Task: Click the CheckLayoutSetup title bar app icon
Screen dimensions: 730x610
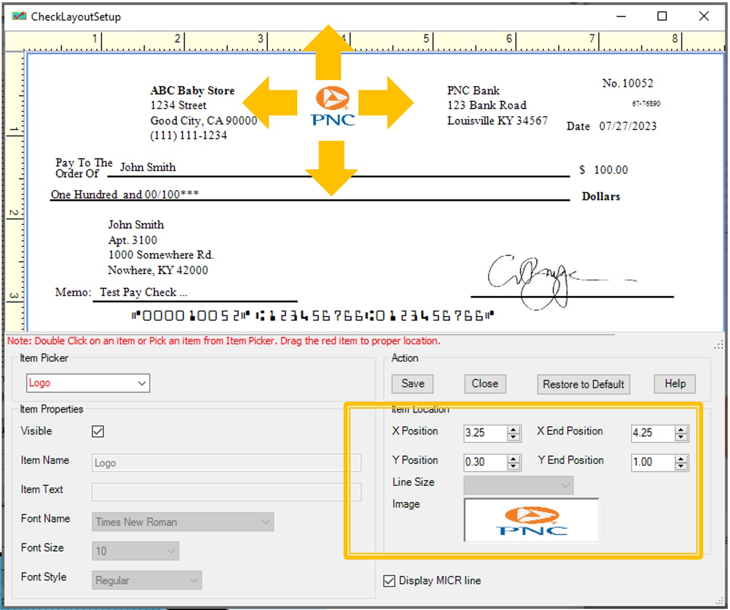Action: point(19,16)
